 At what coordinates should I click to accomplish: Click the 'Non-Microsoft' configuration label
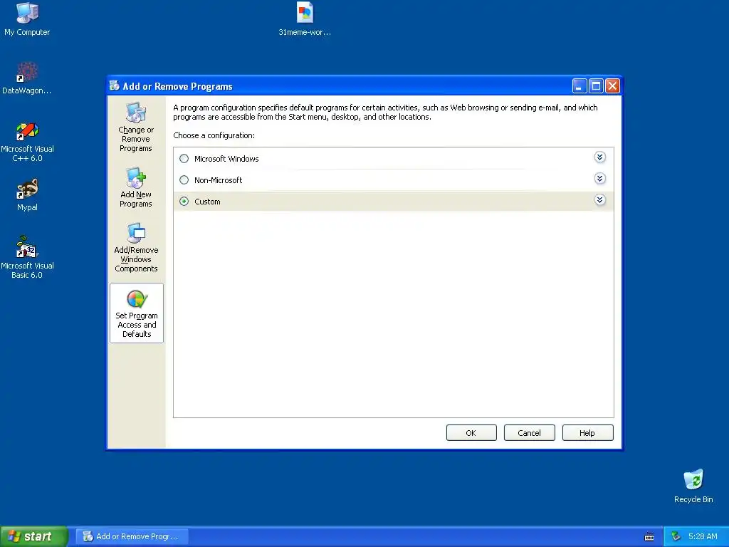pyautogui.click(x=218, y=180)
